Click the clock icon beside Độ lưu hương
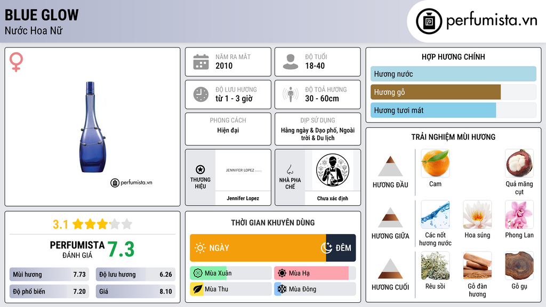The height and width of the screenshot is (307, 546). tap(201, 95)
